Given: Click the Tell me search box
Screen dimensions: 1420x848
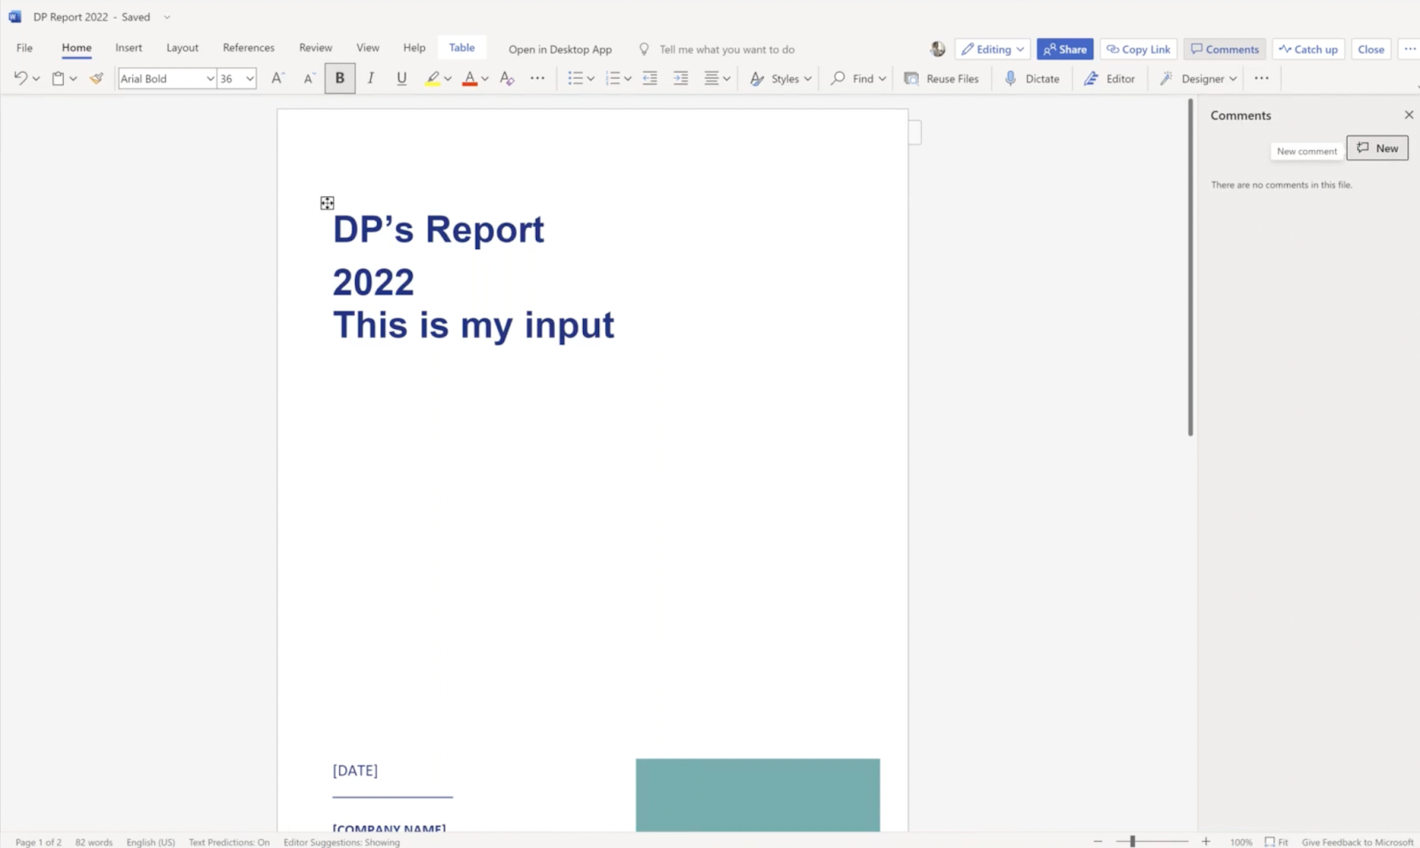Looking at the screenshot, I should [x=726, y=50].
